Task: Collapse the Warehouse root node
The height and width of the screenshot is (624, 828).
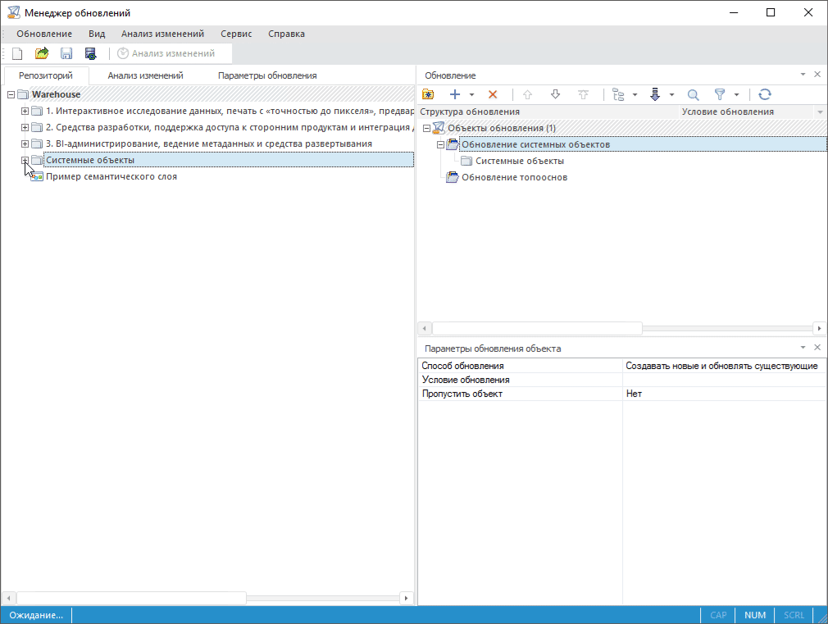Action: (x=11, y=95)
